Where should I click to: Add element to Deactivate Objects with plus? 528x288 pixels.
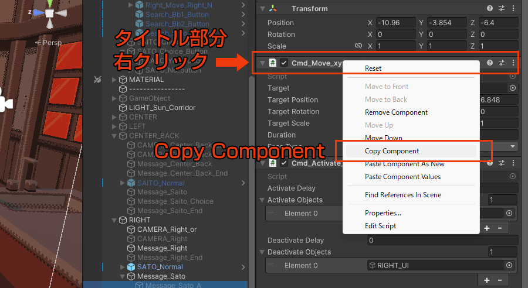pyautogui.click(x=487, y=281)
